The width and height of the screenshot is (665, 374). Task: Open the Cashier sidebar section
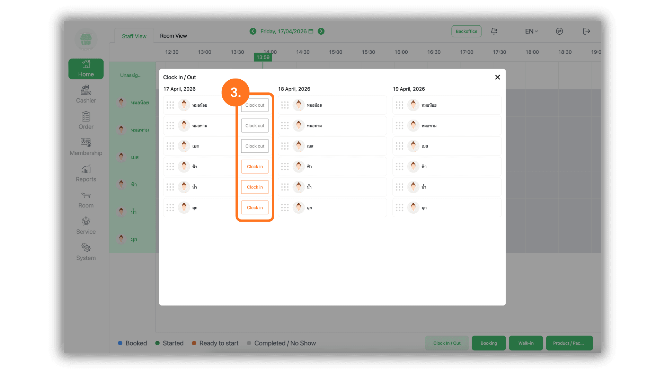point(86,95)
